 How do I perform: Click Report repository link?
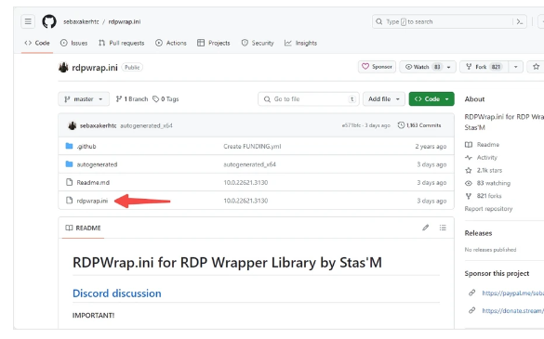click(x=488, y=209)
